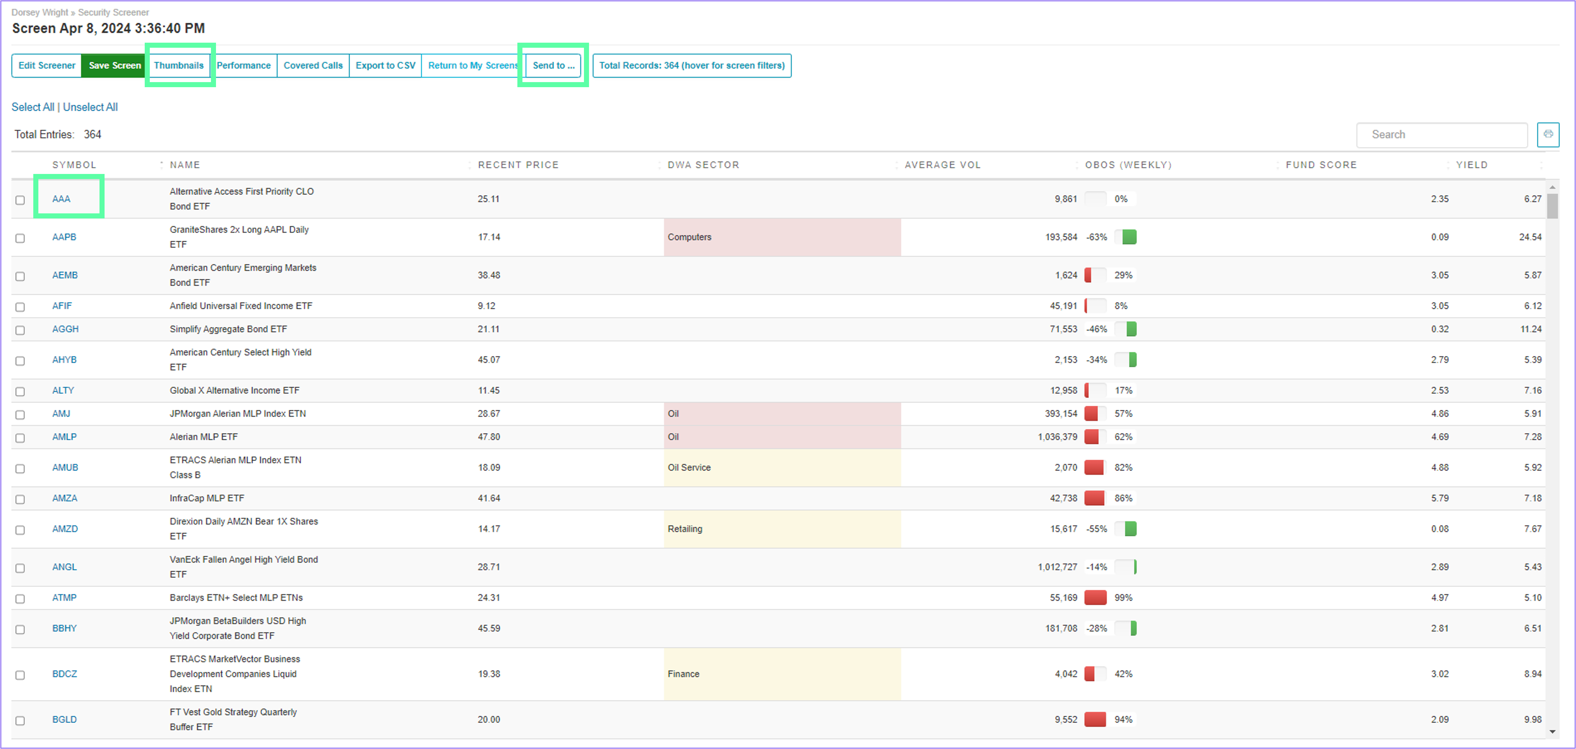
Task: Check the AMLP row checkbox
Action: (20, 438)
